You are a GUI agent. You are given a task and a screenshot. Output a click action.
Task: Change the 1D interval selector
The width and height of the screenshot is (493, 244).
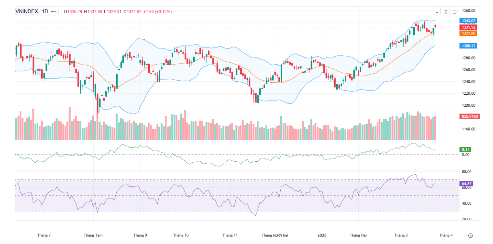click(x=45, y=11)
